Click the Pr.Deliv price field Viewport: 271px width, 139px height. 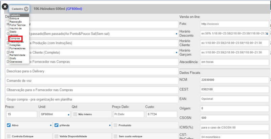click(129, 114)
